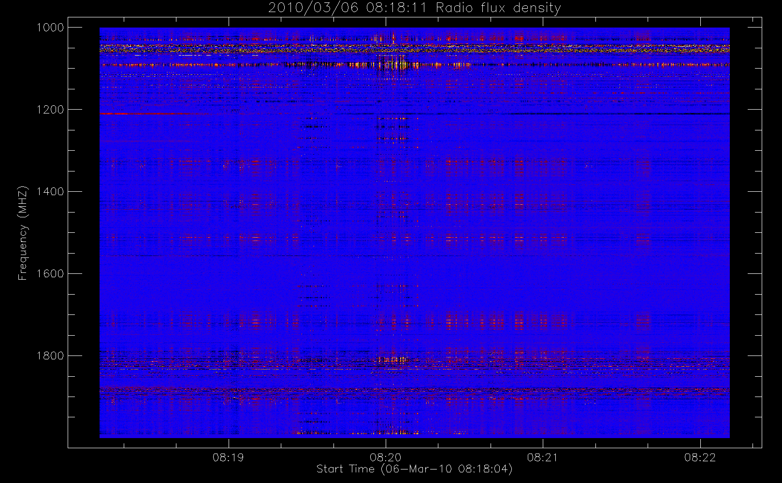The image size is (782, 483).
Task: Select the 1800 frequency tick label
Action: point(50,356)
